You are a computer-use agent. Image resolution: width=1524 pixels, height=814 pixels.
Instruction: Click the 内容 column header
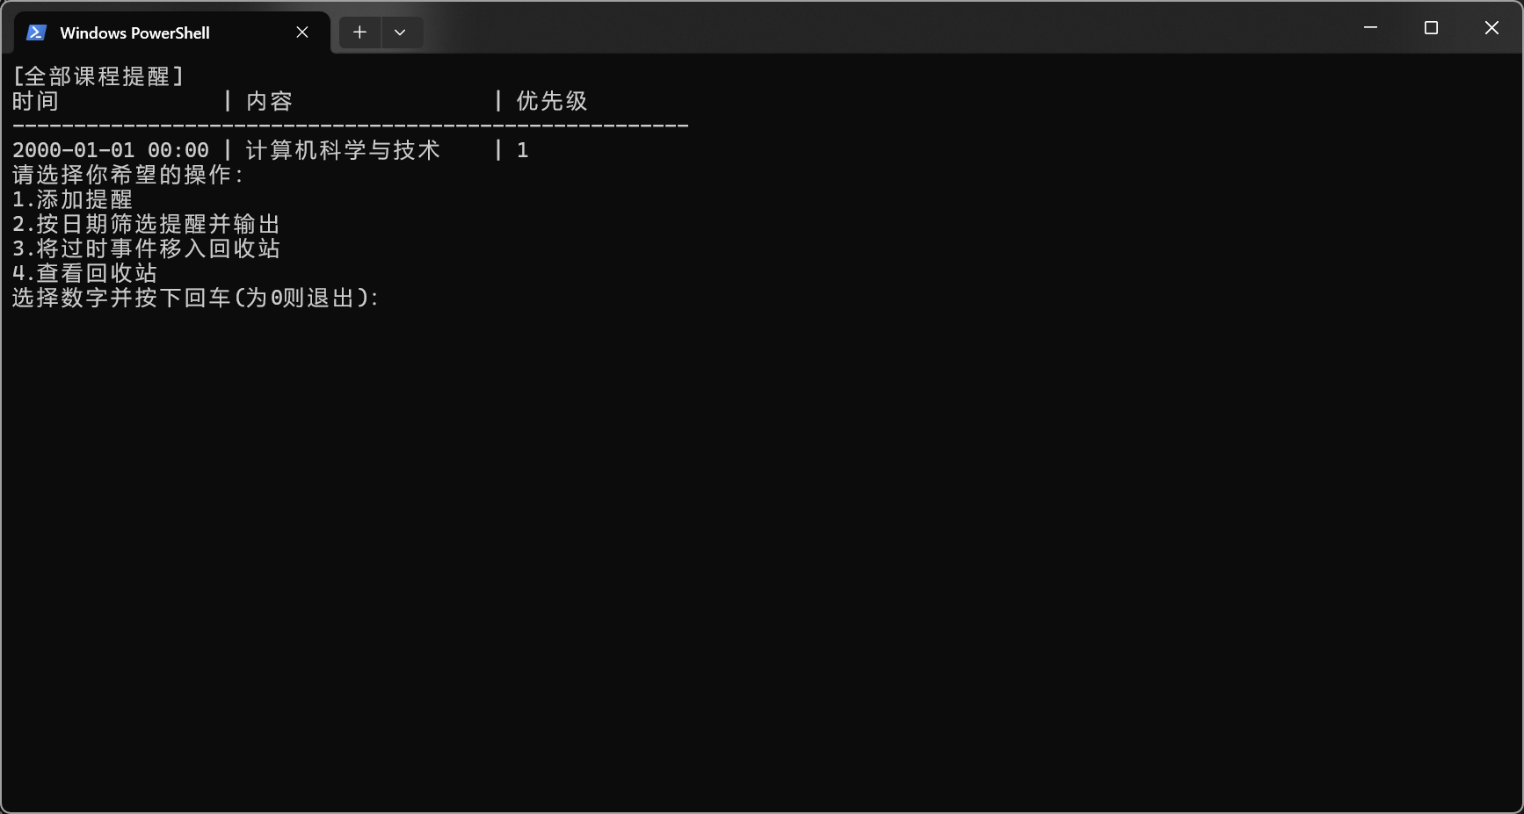(x=269, y=101)
